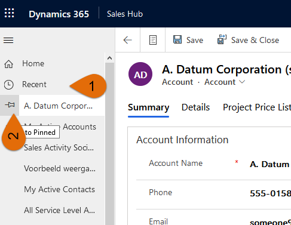This screenshot has width=291, height=225.
Task: Open the record set list icon
Action: pos(153,40)
